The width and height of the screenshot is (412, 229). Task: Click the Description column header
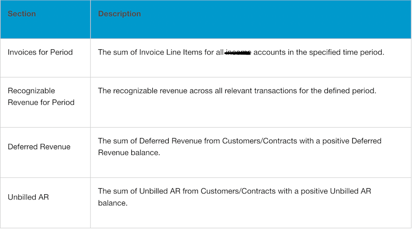point(119,14)
